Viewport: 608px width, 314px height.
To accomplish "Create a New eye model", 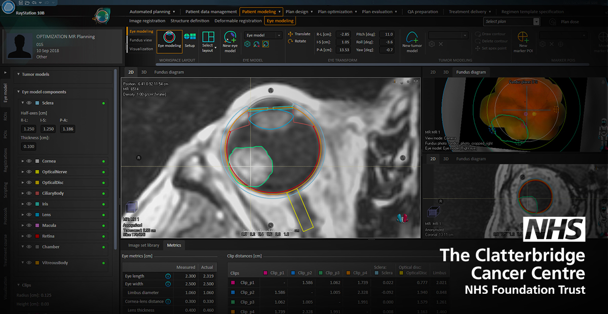I will coord(230,41).
